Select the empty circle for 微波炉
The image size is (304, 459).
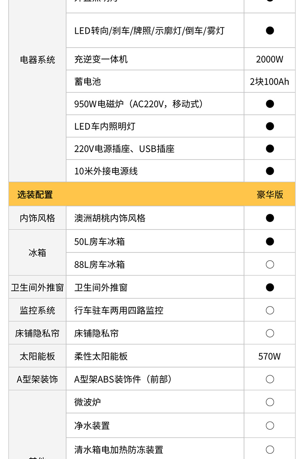270,402
